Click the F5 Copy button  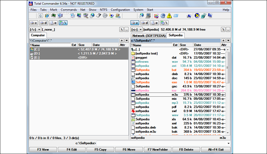(x=100, y=150)
